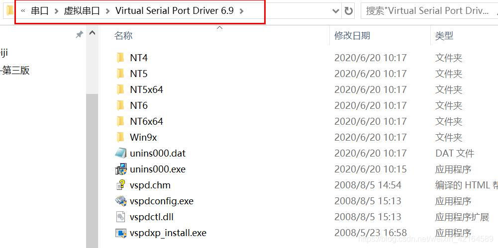This screenshot has height=248, width=498.
Task: Click 文件夹 type cell of NT4 row
Action: coord(448,58)
